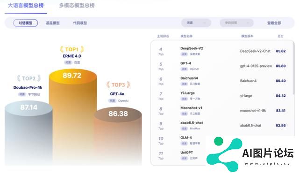The image size is (299, 173).
Task: Click the TOP1 laurel badge
Action: pos(72,49)
